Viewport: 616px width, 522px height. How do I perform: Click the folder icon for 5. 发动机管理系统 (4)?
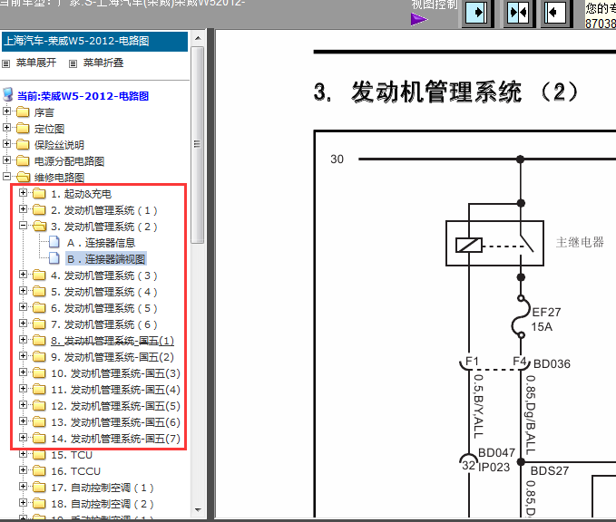click(39, 291)
